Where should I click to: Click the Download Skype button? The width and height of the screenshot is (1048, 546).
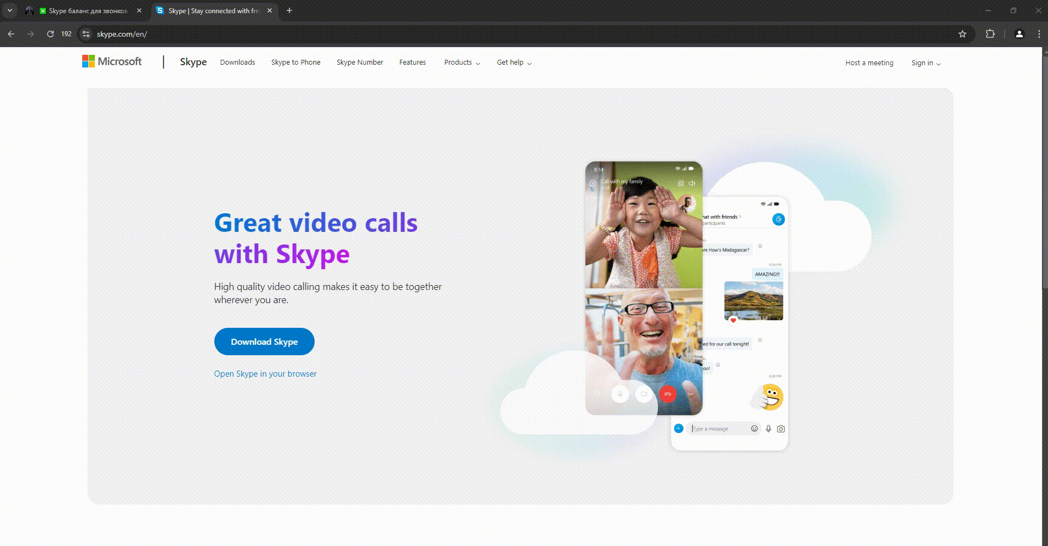(x=264, y=342)
